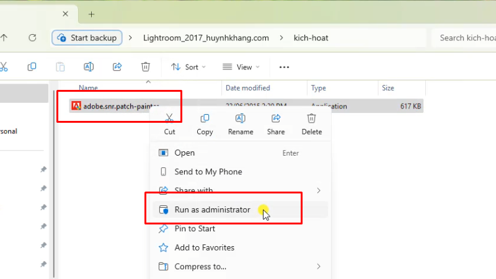Expand chevron after Start backup
The height and width of the screenshot is (279, 496).
pos(130,38)
